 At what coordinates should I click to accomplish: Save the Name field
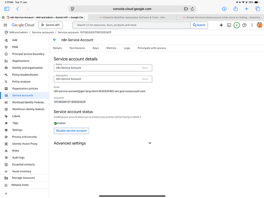[x=145, y=68]
